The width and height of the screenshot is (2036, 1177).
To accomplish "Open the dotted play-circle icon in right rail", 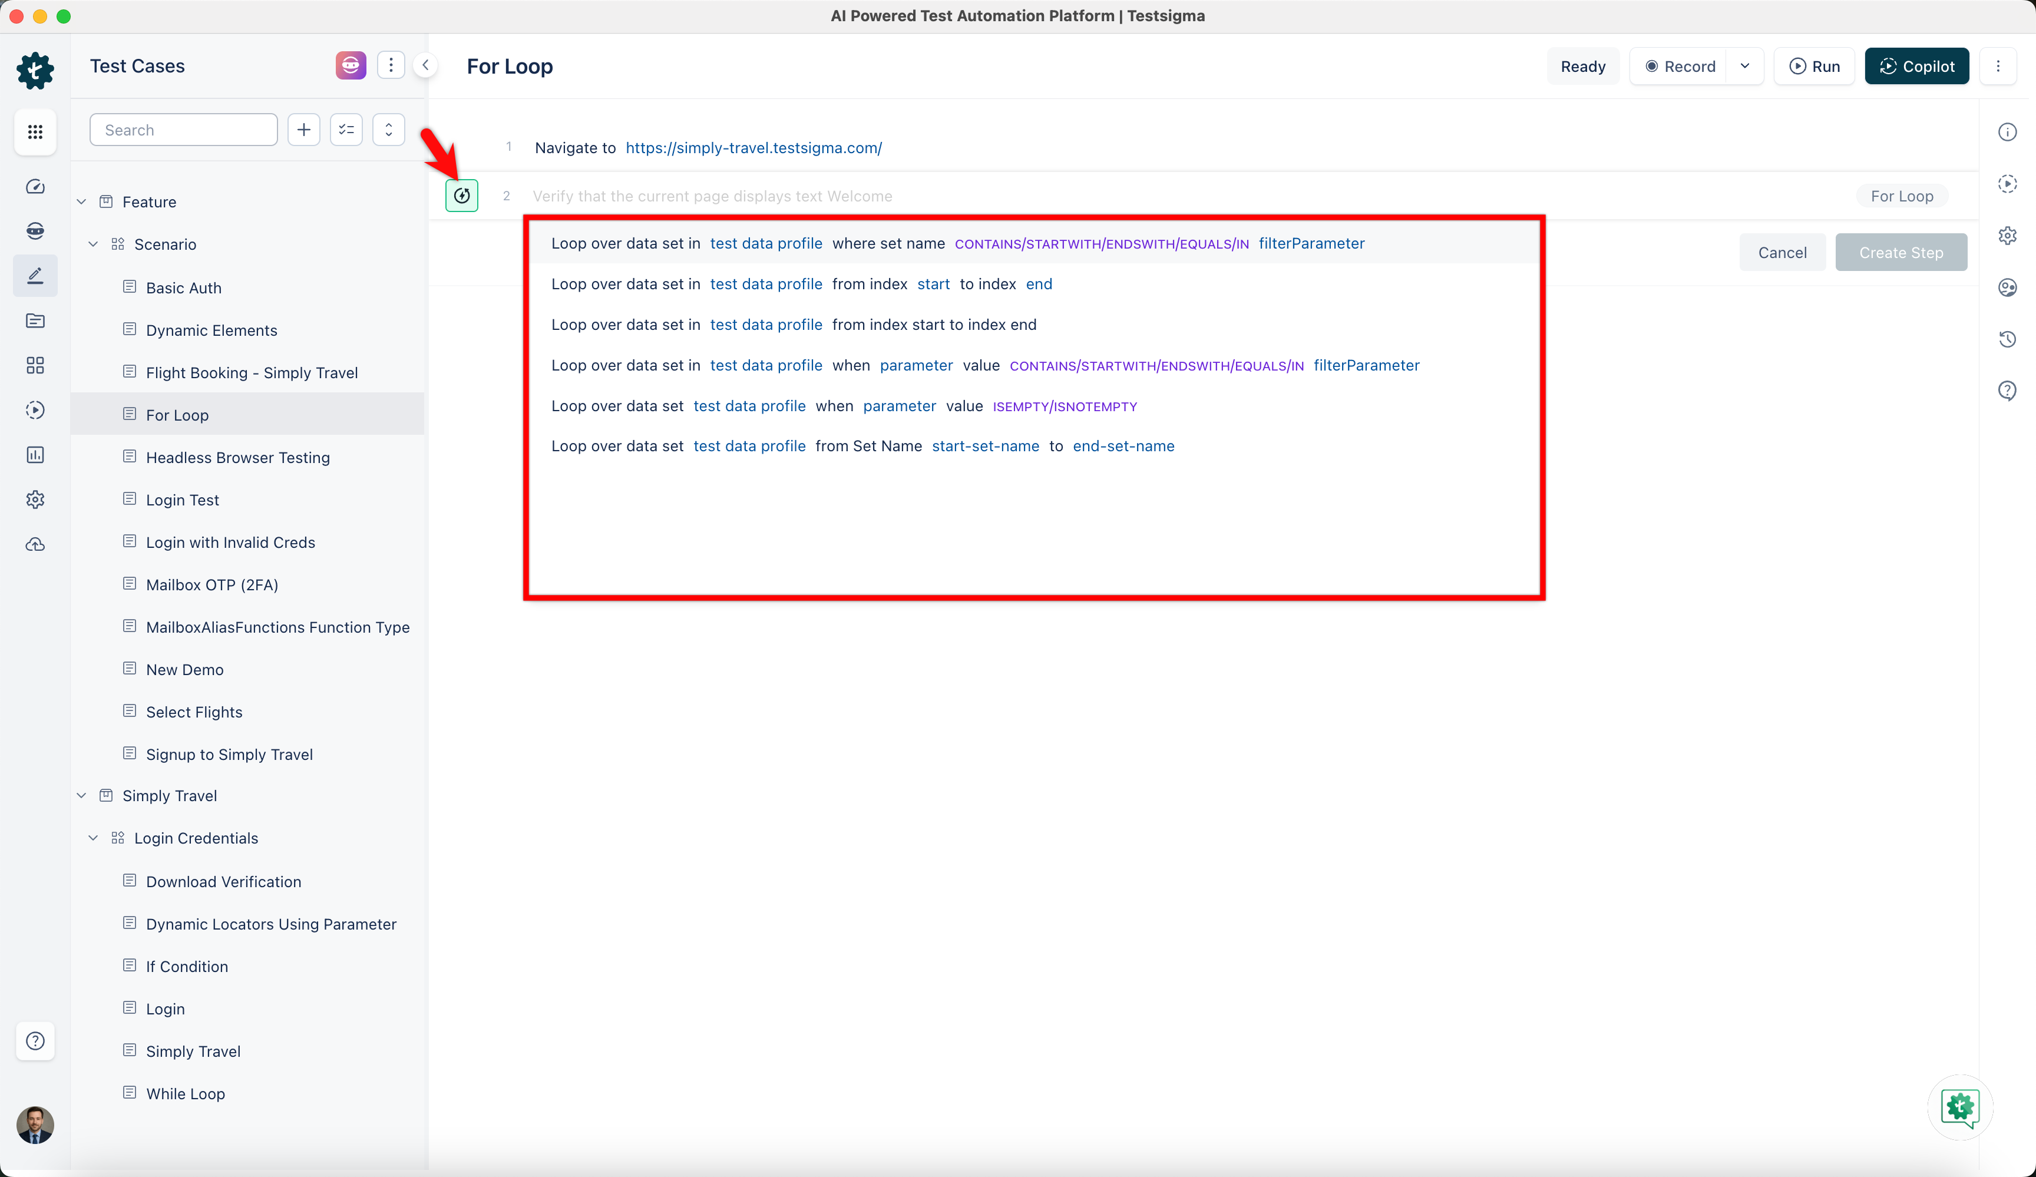I will point(2008,183).
